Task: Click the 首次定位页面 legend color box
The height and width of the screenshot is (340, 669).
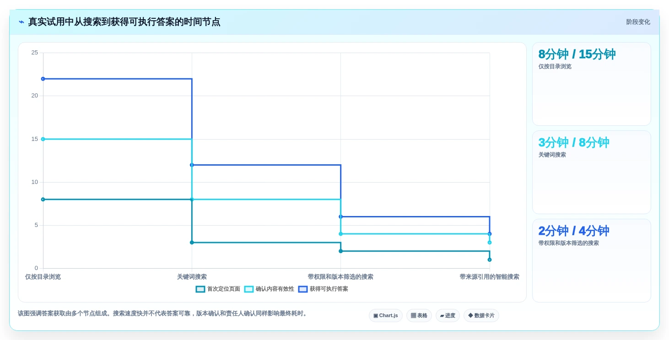Action: 200,289
